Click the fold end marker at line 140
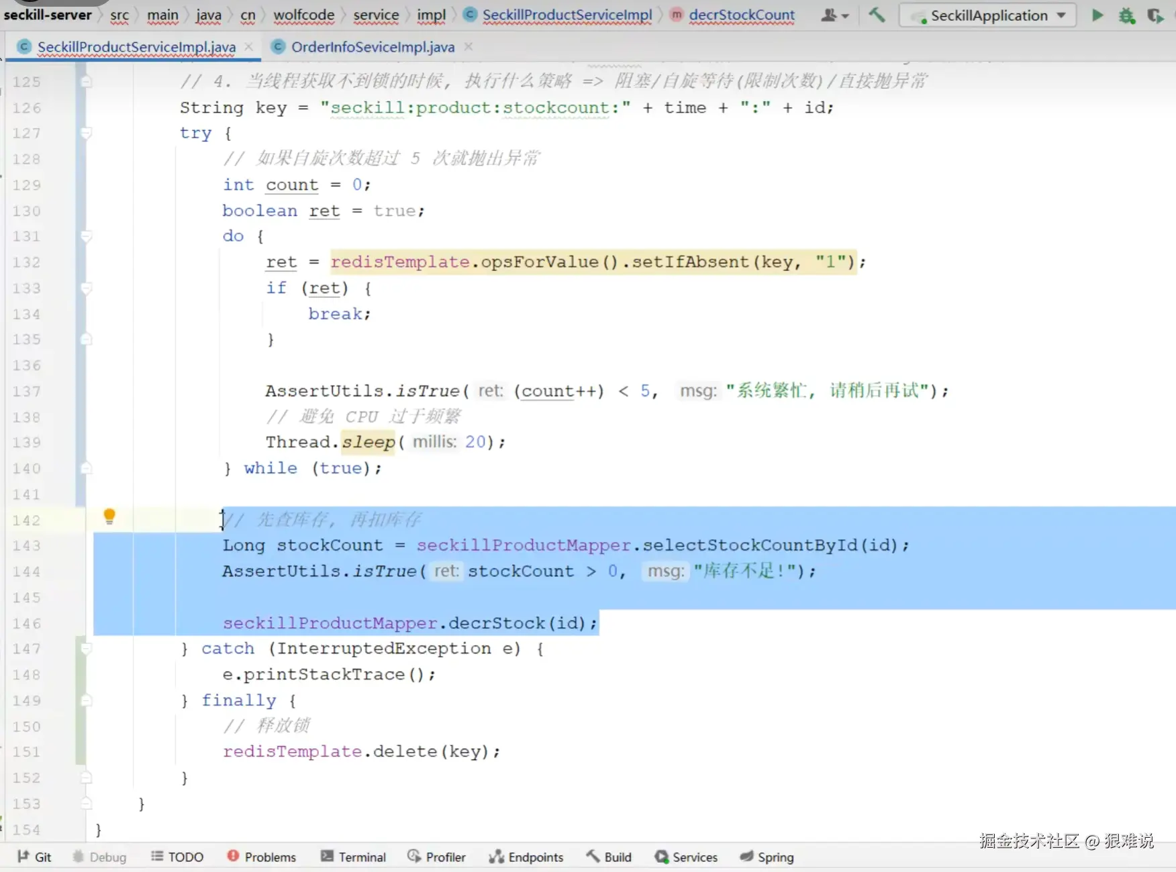 coord(86,468)
